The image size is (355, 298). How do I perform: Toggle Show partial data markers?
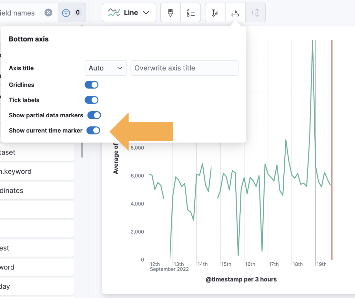point(94,115)
